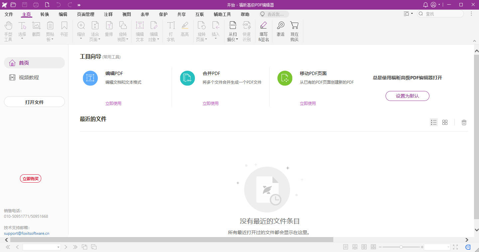Switch to the Protect (保护) tab
This screenshot has width=479, height=252.
tap(163, 14)
